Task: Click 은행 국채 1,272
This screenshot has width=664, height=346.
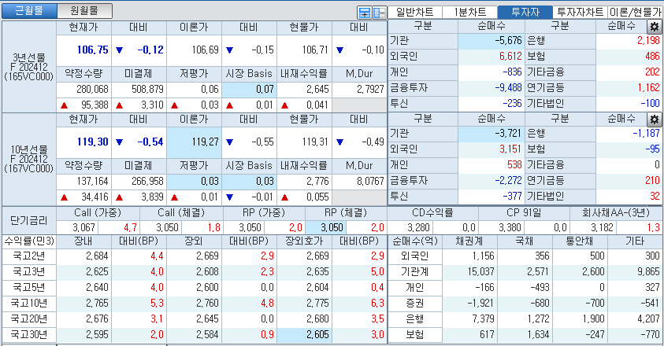Action: (x=525, y=319)
